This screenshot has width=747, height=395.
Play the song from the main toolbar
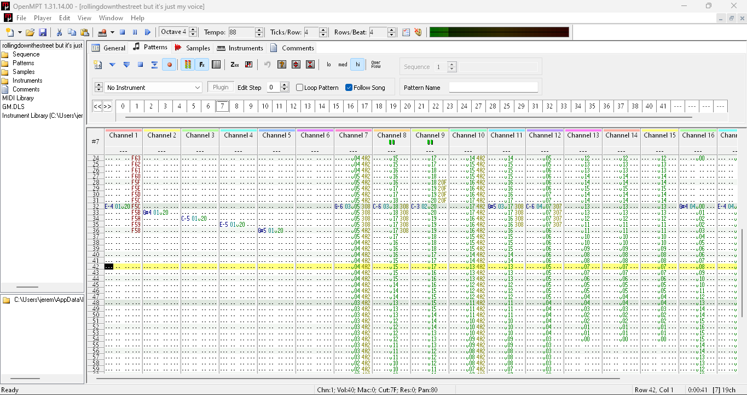coord(148,32)
